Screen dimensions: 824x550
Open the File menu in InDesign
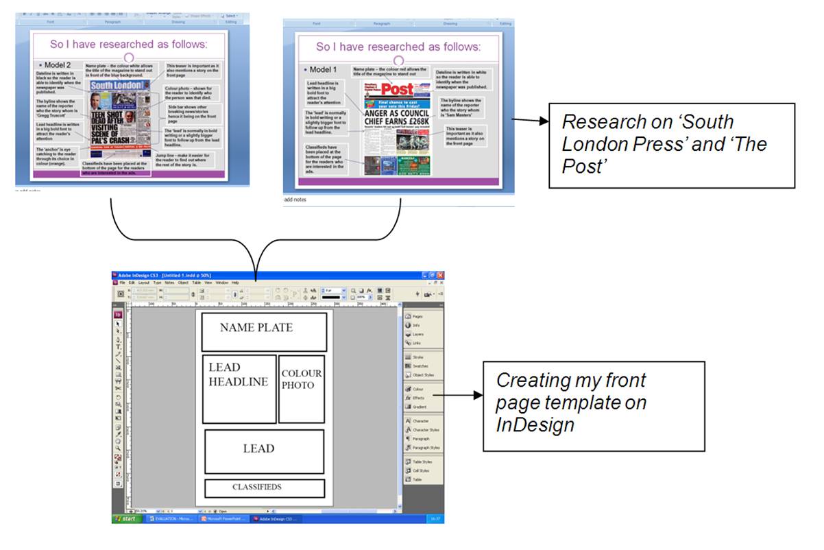(122, 283)
